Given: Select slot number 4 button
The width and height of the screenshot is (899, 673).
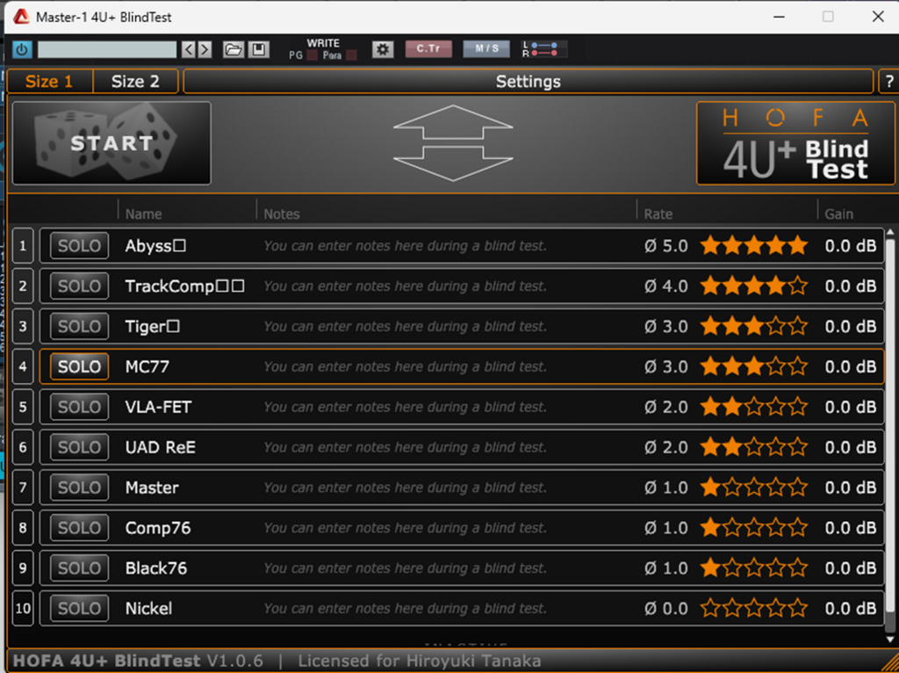Looking at the screenshot, I should (x=23, y=366).
